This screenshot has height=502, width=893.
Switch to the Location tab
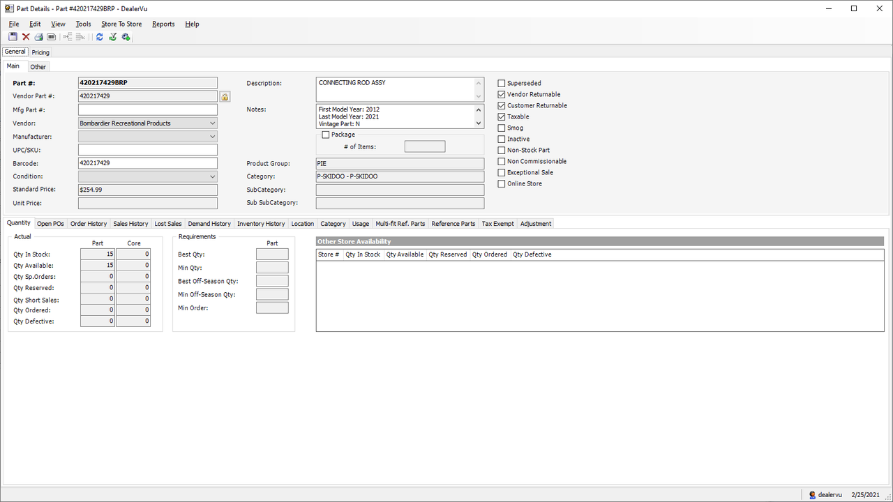point(303,224)
